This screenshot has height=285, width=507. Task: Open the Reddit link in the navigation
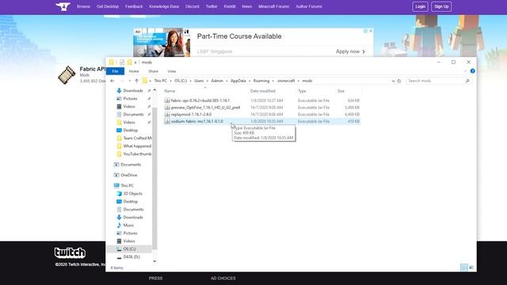coord(230,6)
